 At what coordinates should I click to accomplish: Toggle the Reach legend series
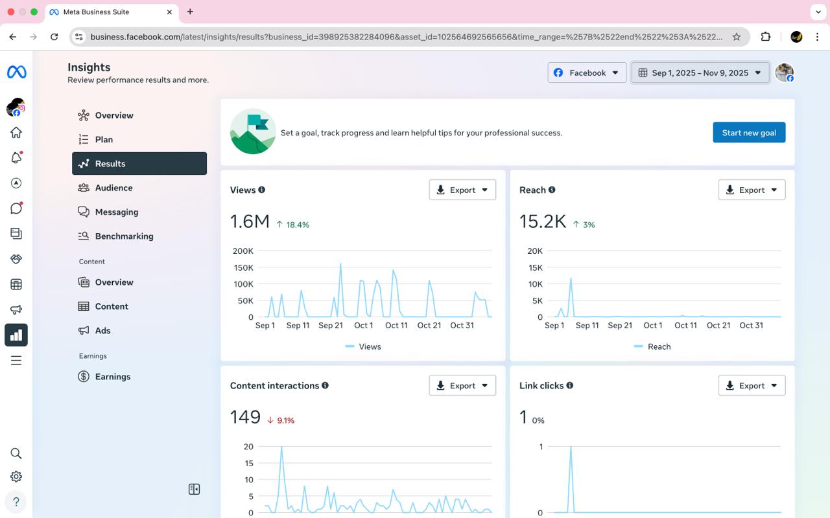pyautogui.click(x=652, y=346)
